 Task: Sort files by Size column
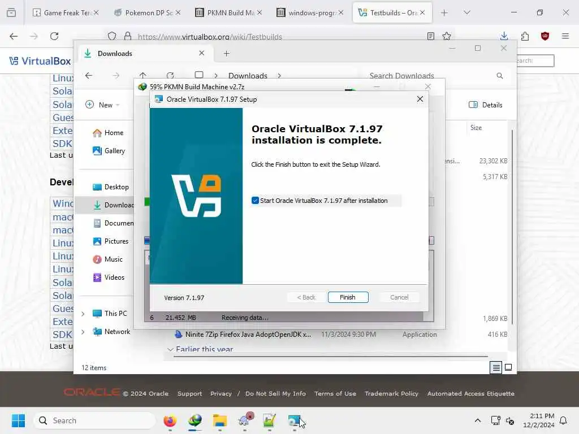(x=476, y=128)
